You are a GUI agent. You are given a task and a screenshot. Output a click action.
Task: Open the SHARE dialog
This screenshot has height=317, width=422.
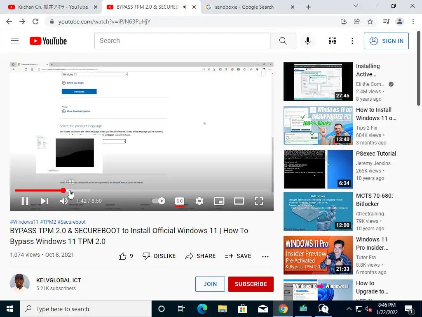coord(200,256)
